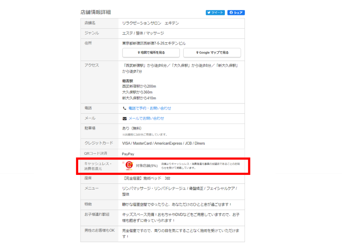Open Google マップで見る button

coord(212,53)
